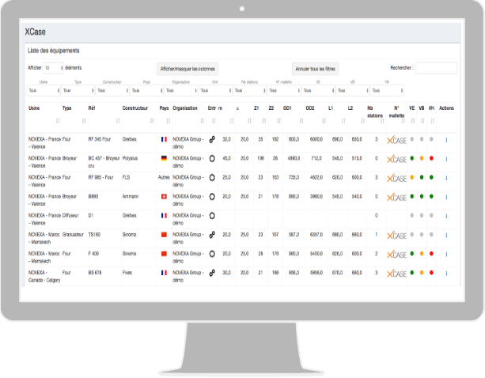Click the chain link icon for TS160 row
The height and width of the screenshot is (378, 485).
click(x=211, y=234)
